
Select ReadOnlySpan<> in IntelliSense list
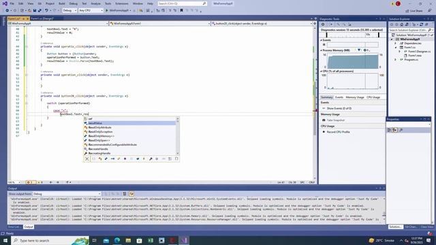[x=129, y=140]
